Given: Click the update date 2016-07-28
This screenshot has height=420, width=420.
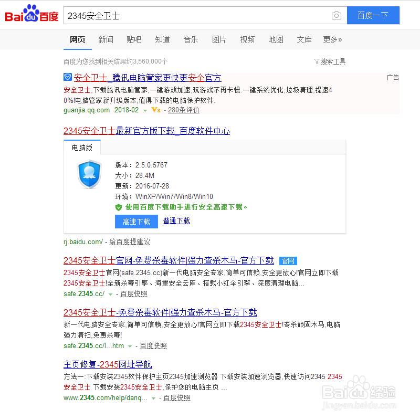Looking at the screenshot, I should (152, 186).
